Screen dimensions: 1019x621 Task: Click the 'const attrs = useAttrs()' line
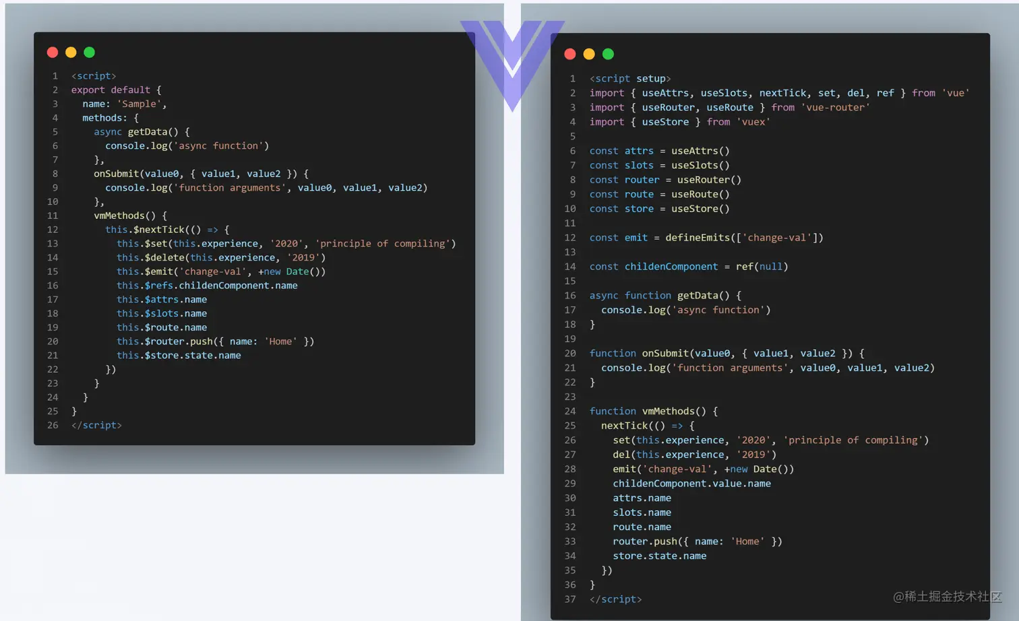coord(660,151)
